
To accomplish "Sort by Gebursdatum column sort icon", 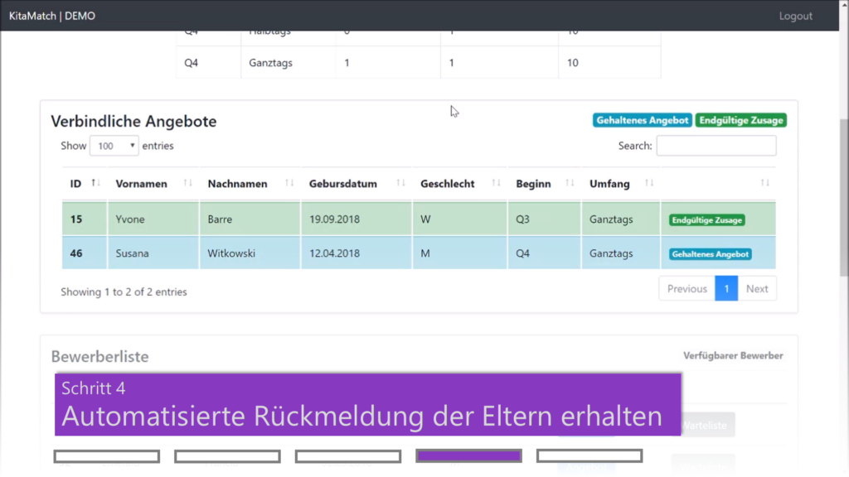I will click(x=401, y=183).
